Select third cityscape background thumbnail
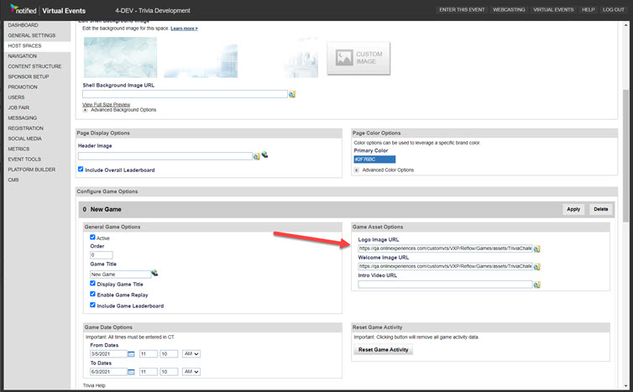 [x=281, y=57]
